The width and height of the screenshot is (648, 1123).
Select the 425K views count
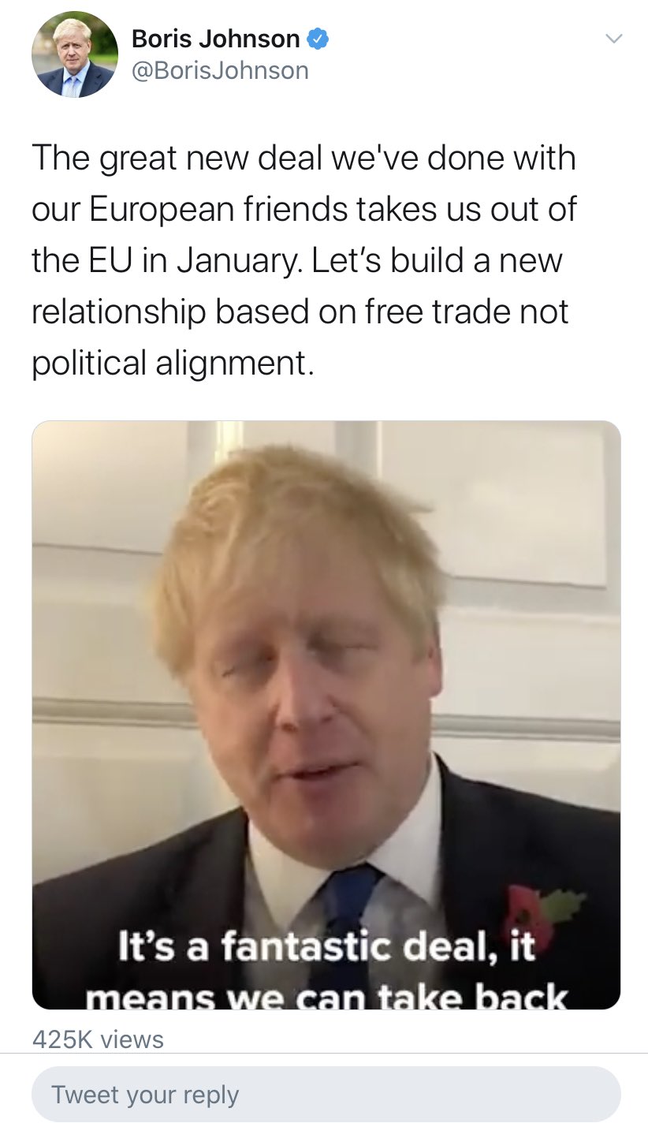(98, 1039)
